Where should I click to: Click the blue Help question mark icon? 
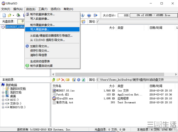tap(89, 15)
